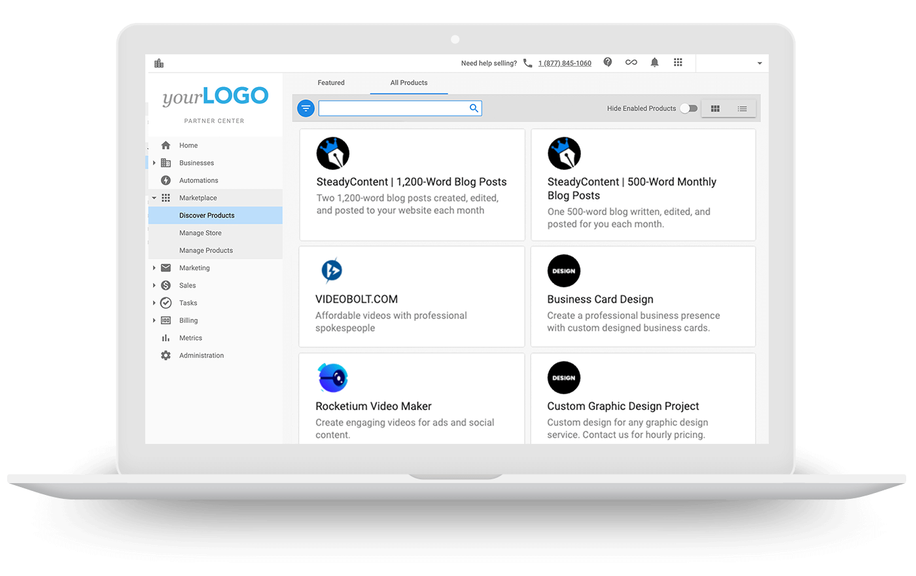Call the 1 (877) 845-1060 link

[x=565, y=63]
